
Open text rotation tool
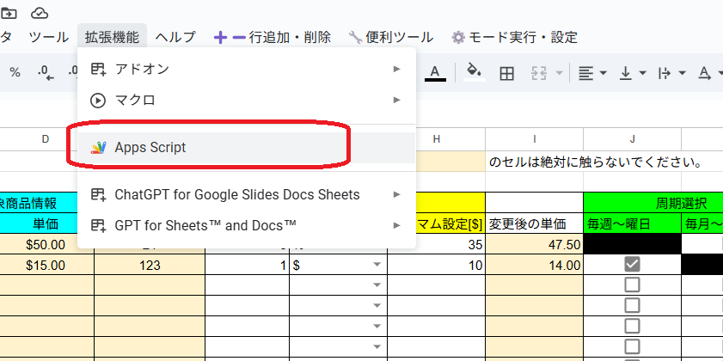pyautogui.click(x=705, y=73)
